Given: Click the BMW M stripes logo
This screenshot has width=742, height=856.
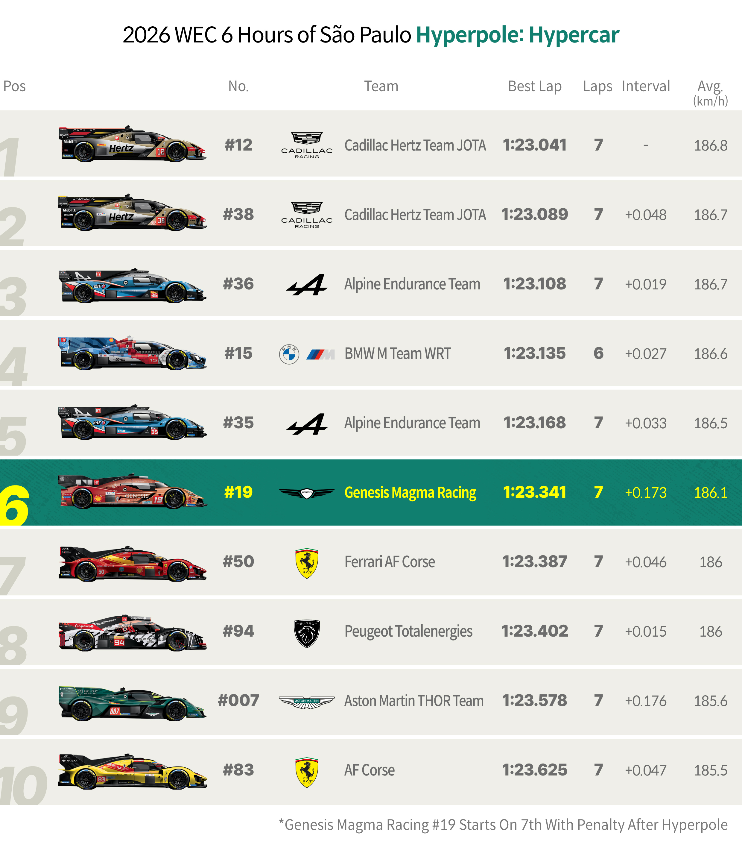Looking at the screenshot, I should (320, 354).
